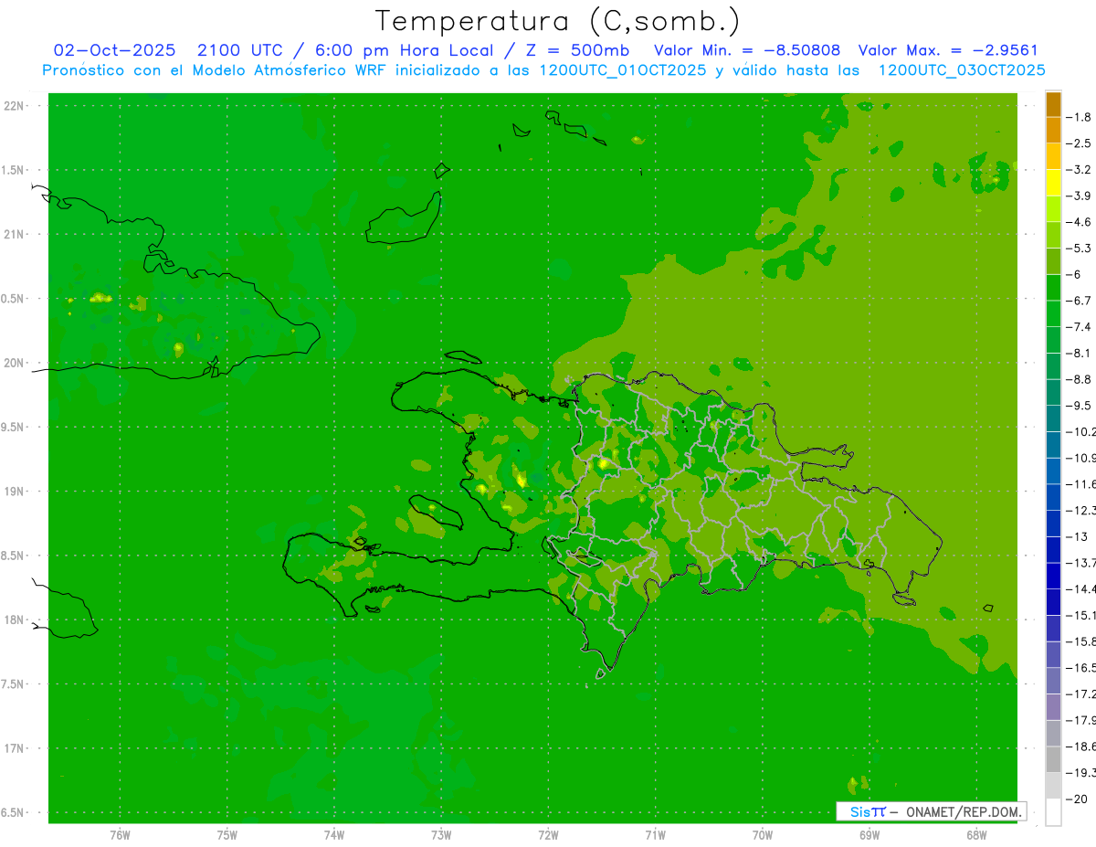
Task: Click the Temperatura (C,somb.) chart title
Action: coord(557,21)
